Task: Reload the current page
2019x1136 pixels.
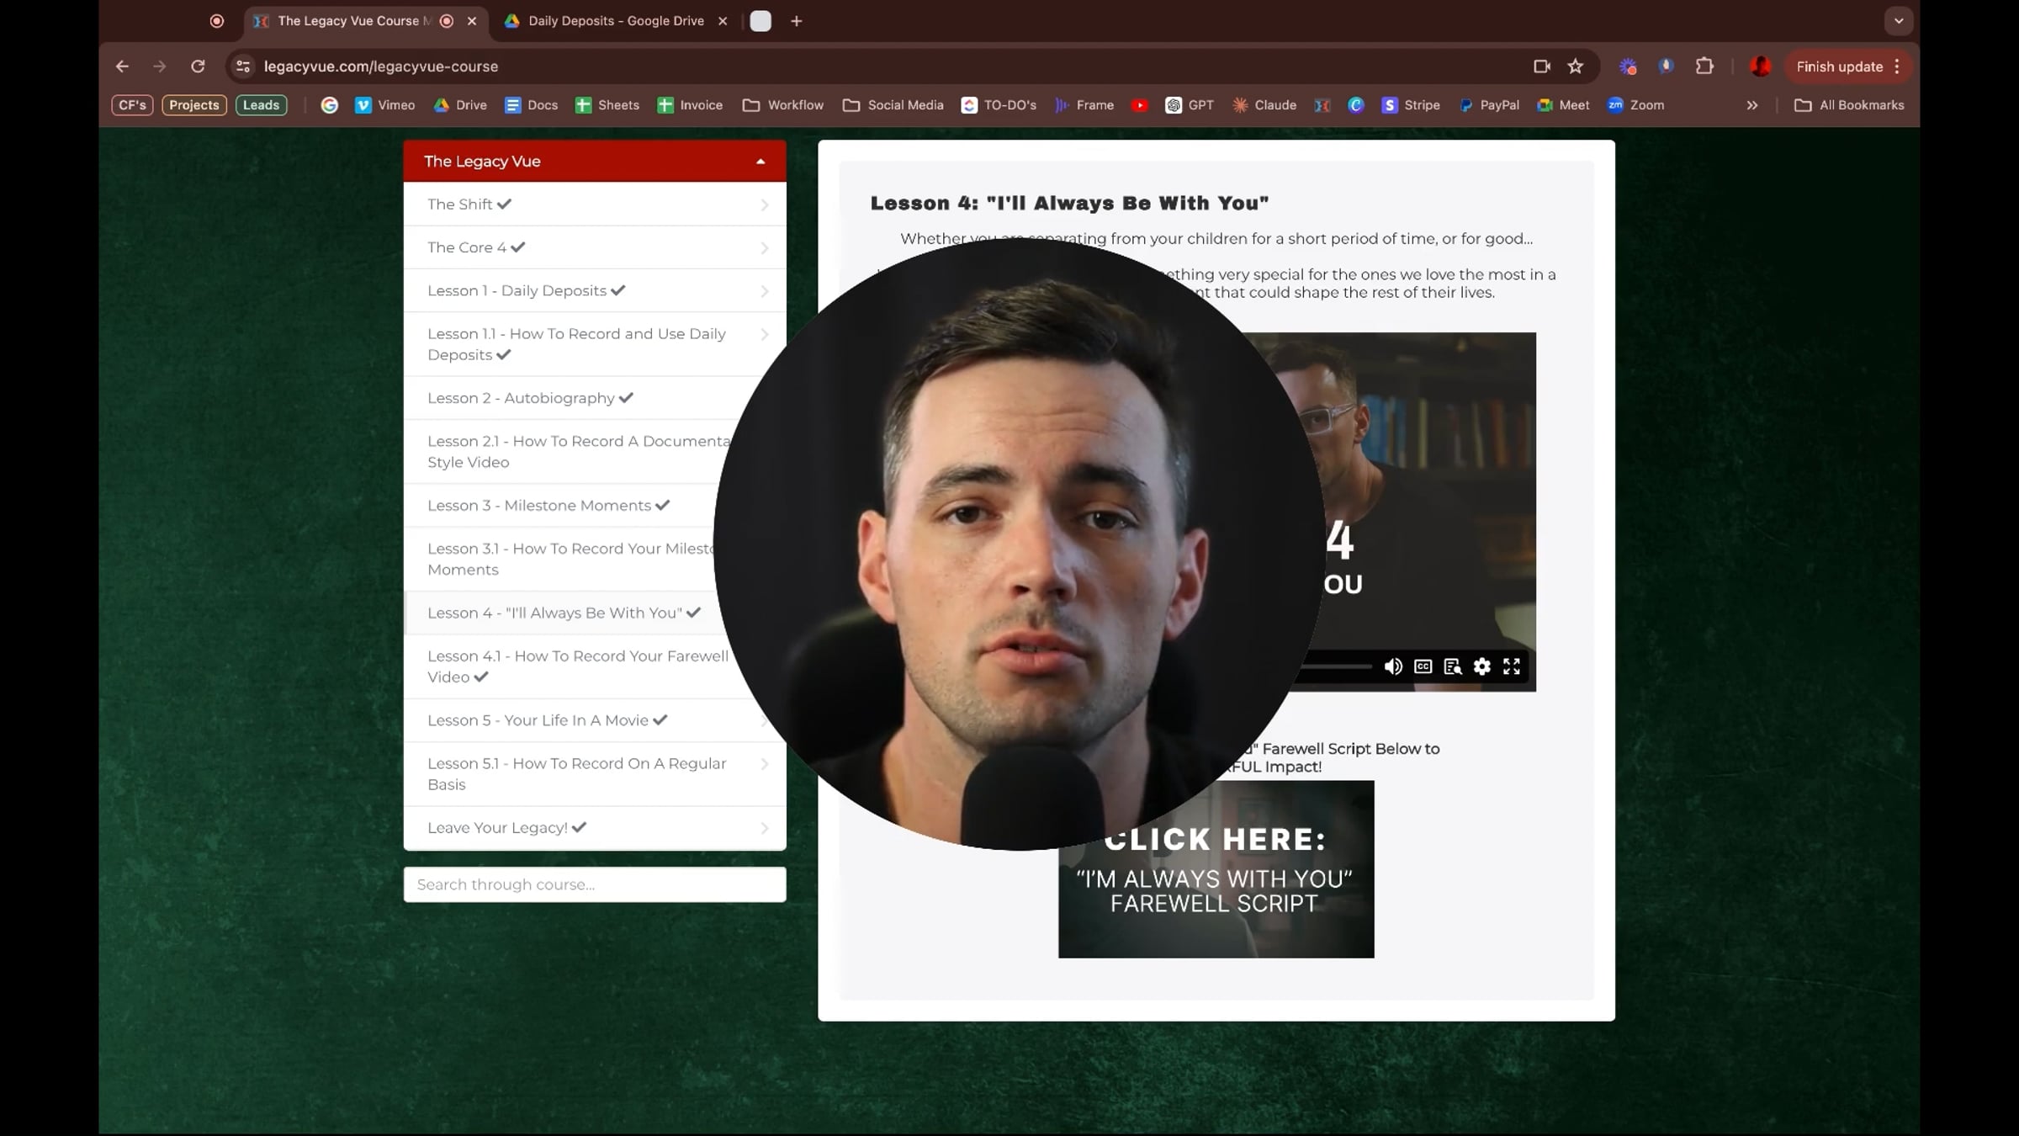Action: [x=198, y=66]
